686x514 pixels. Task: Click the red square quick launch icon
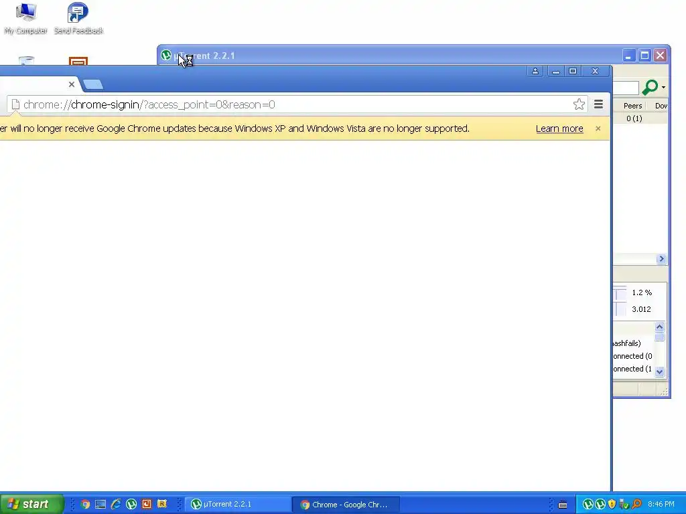(147, 504)
